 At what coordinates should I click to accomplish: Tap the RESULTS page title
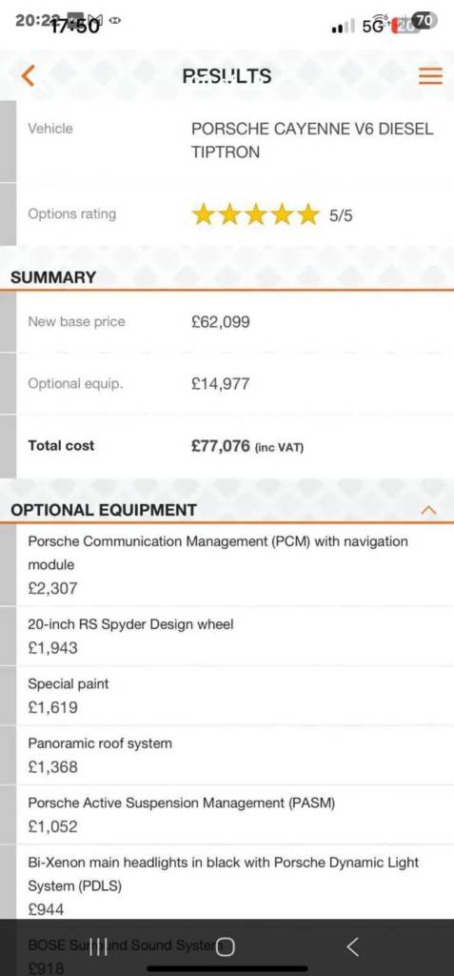pos(227,76)
